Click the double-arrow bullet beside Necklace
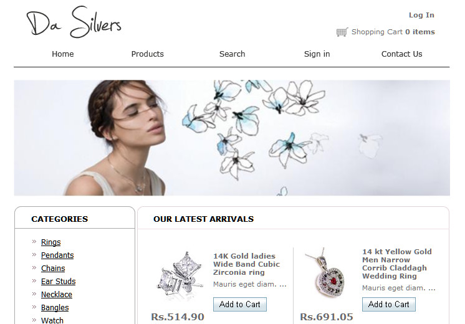This screenshot has width=465, height=324. point(34,293)
